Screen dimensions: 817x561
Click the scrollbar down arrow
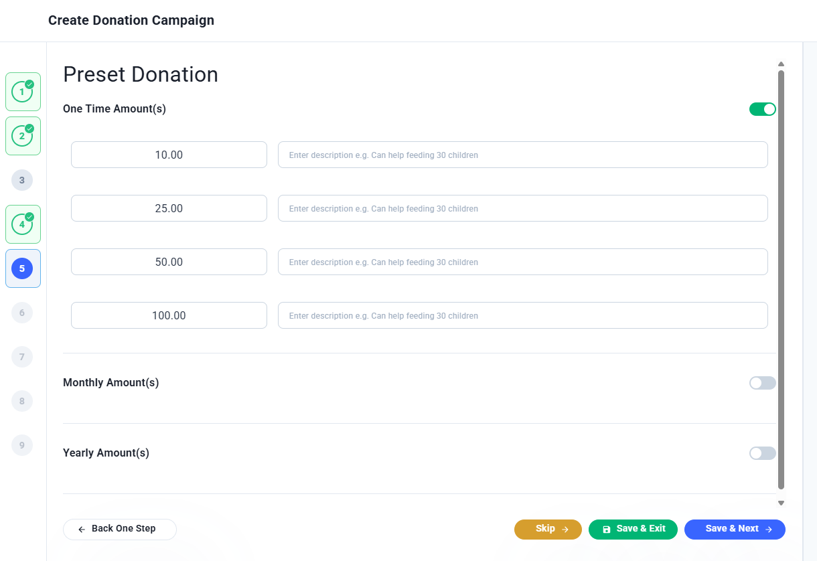click(781, 503)
